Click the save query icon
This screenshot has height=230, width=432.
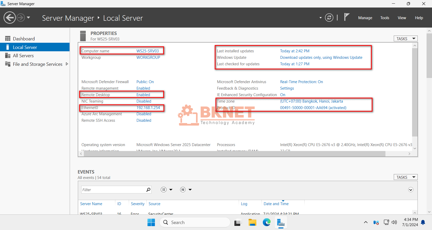click(183, 190)
